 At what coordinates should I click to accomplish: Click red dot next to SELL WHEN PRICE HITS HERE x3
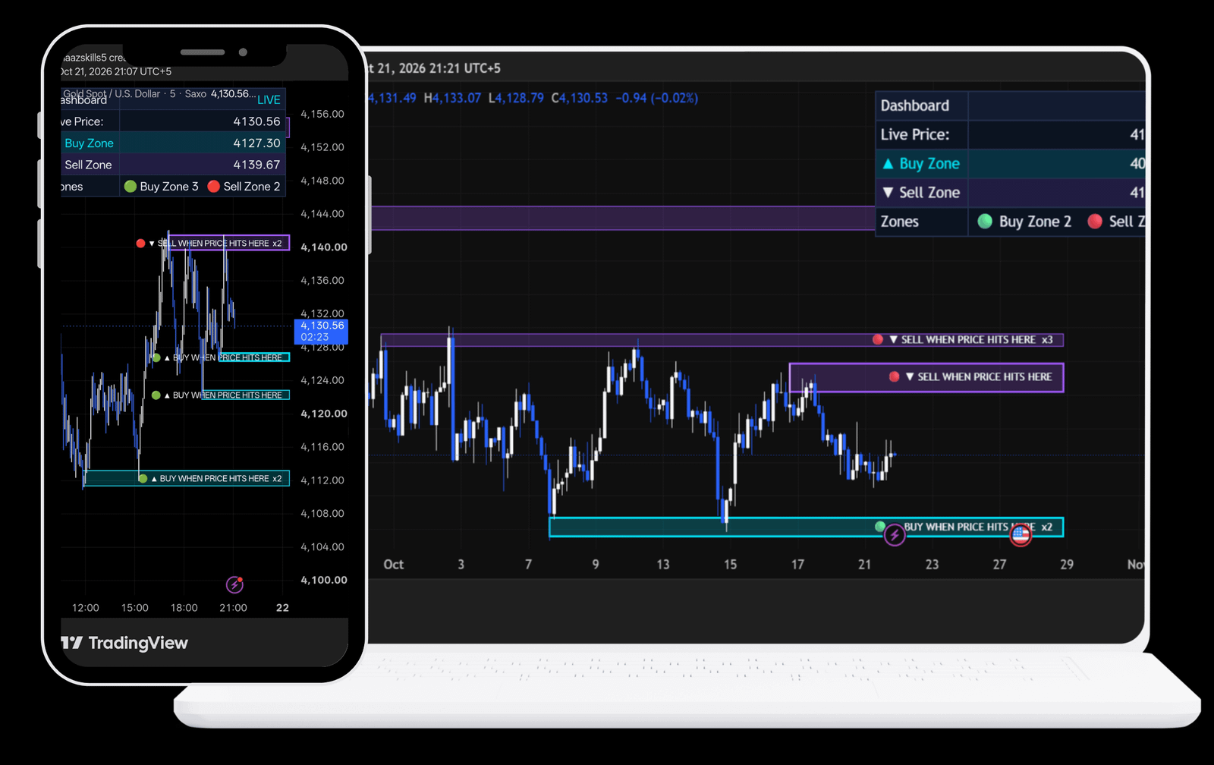pyautogui.click(x=878, y=340)
